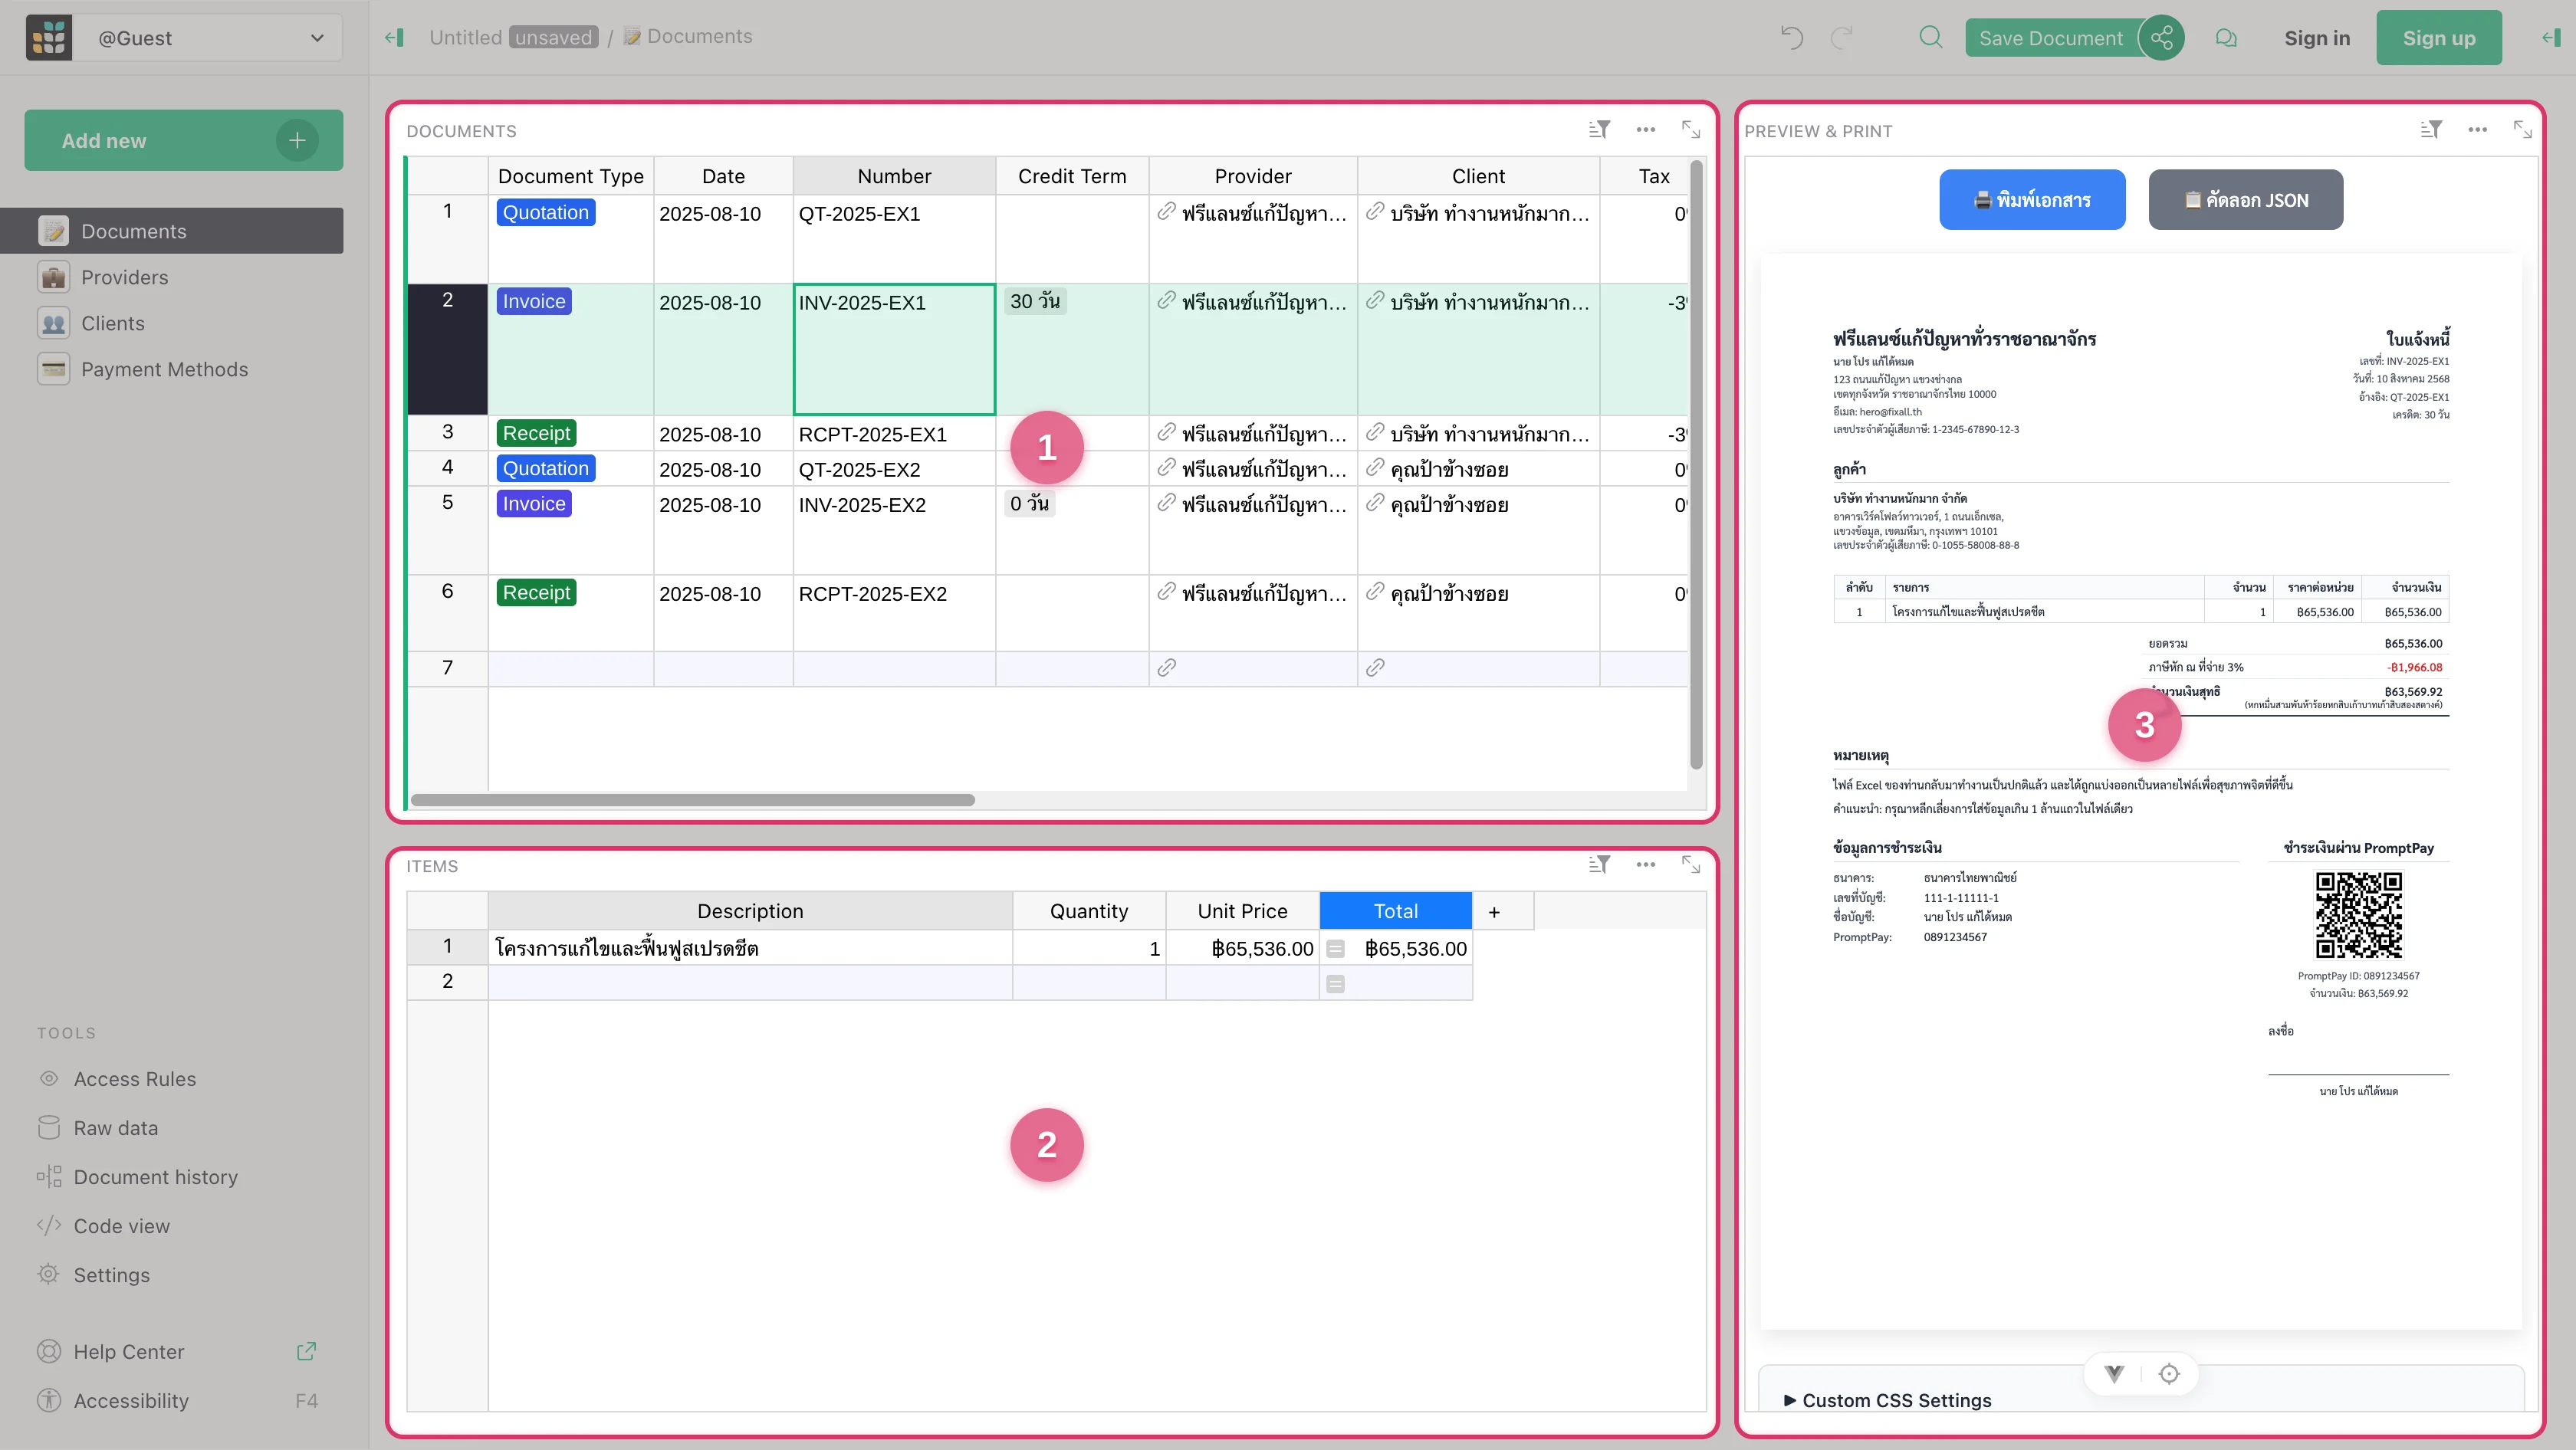Click the share icon next to Save Document
This screenshot has width=2576, height=1450.
[2161, 38]
